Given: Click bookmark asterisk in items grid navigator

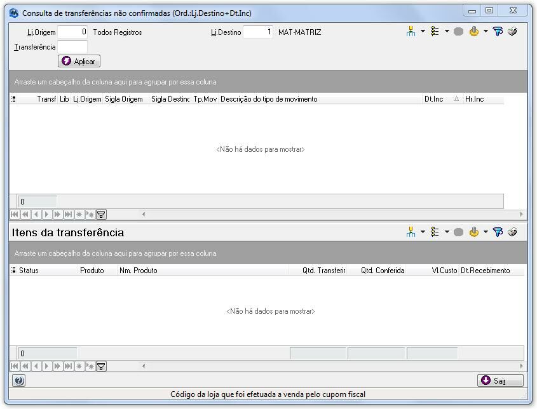Looking at the screenshot, I should pyautogui.click(x=79, y=366).
